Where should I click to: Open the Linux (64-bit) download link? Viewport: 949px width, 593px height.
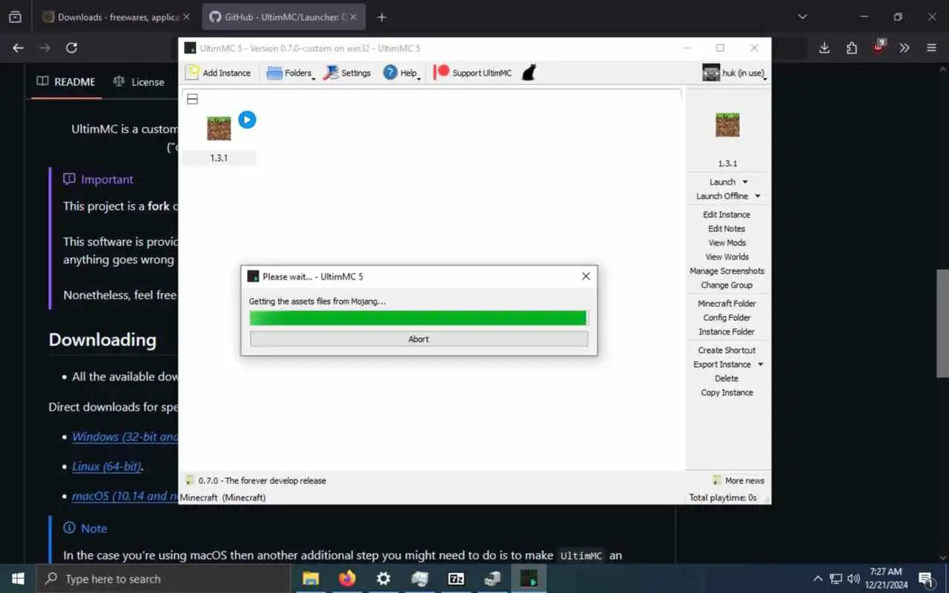point(108,466)
